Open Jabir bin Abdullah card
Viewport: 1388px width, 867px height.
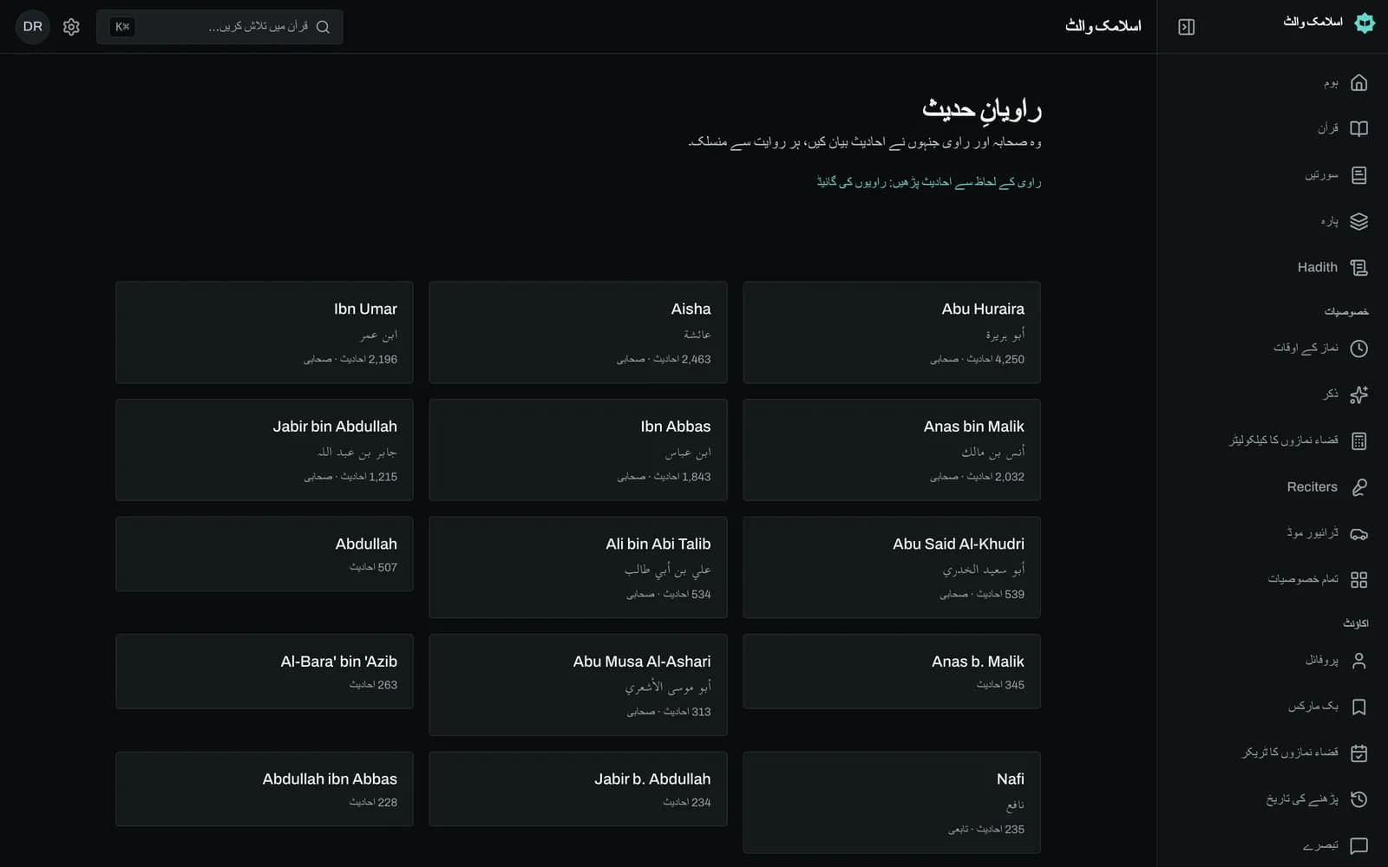(x=265, y=450)
